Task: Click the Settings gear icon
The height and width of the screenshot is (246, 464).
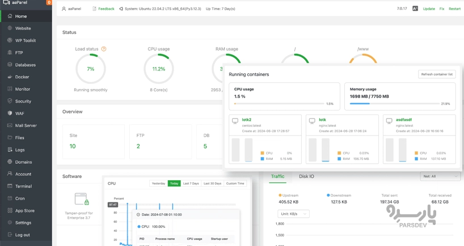Action: click(x=10, y=223)
